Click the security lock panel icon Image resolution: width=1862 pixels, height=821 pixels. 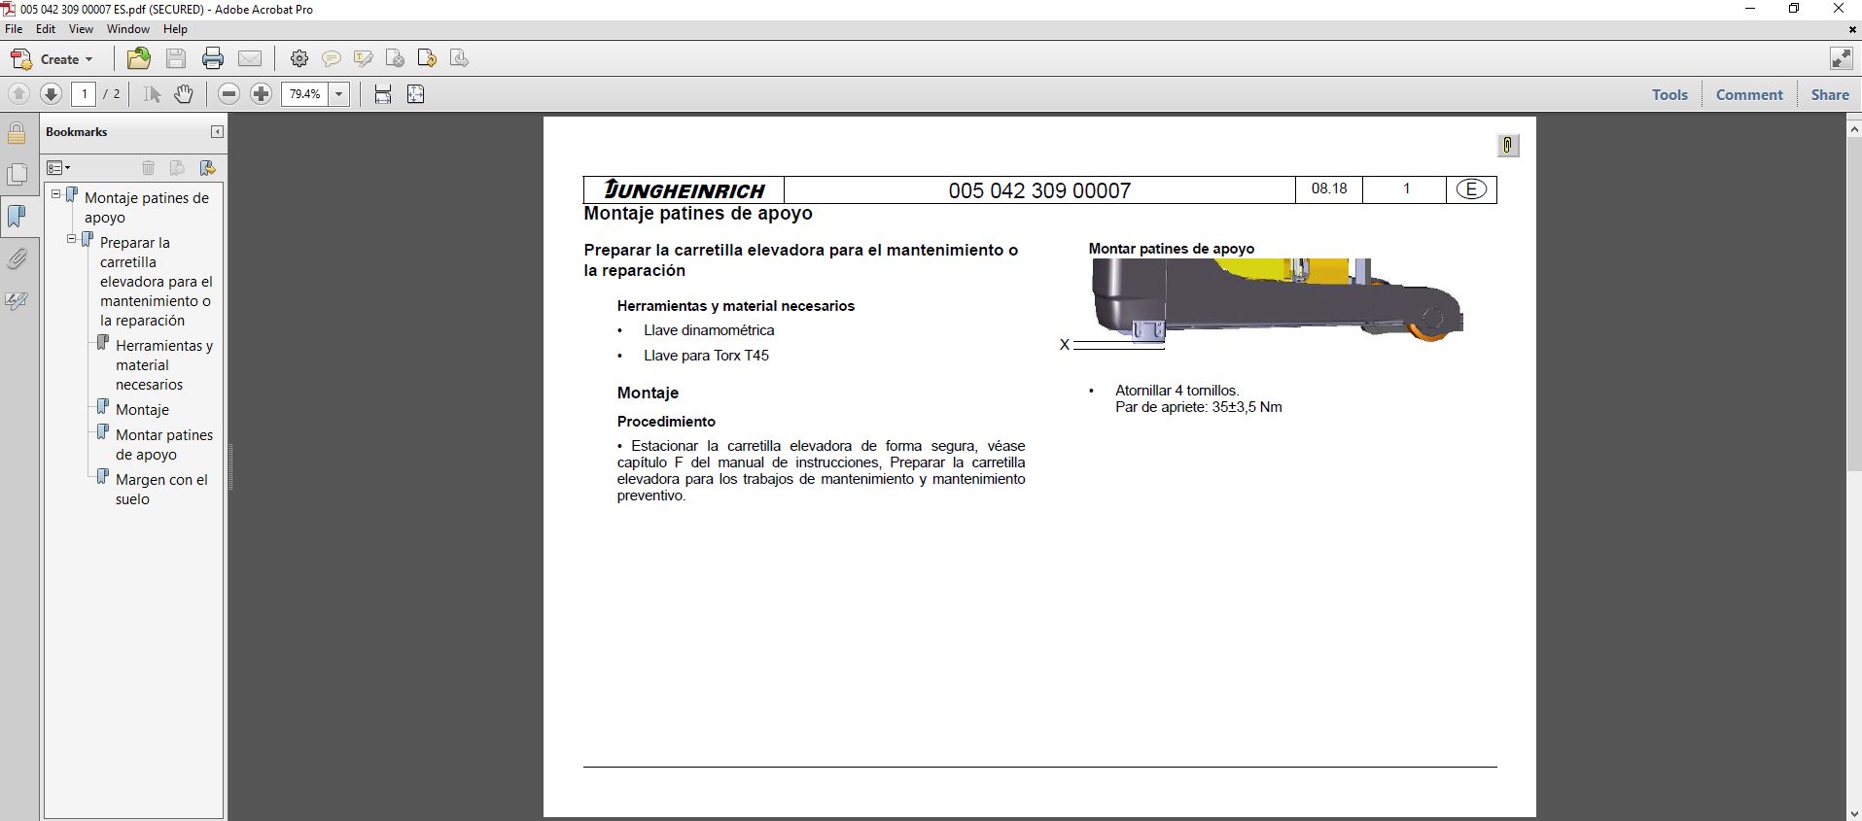coord(18,133)
